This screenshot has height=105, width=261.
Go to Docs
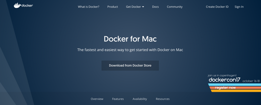coord(155,7)
